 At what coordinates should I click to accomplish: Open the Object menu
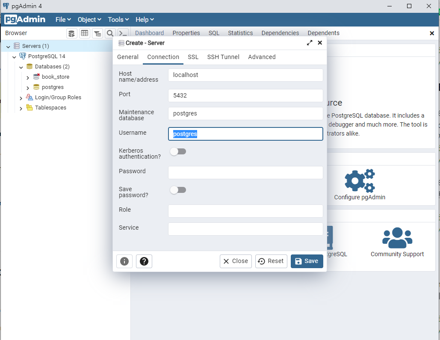coord(89,19)
